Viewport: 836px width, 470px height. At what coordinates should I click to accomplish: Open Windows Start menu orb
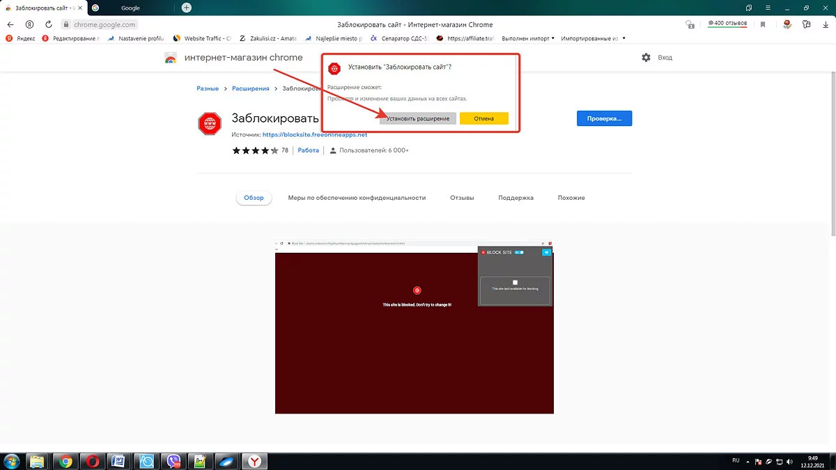pyautogui.click(x=13, y=461)
